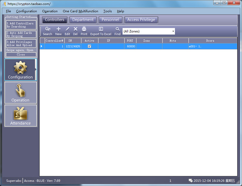Click Access -BLUE- Ver: 7.69 status text
The image size is (242, 186).
42,181
